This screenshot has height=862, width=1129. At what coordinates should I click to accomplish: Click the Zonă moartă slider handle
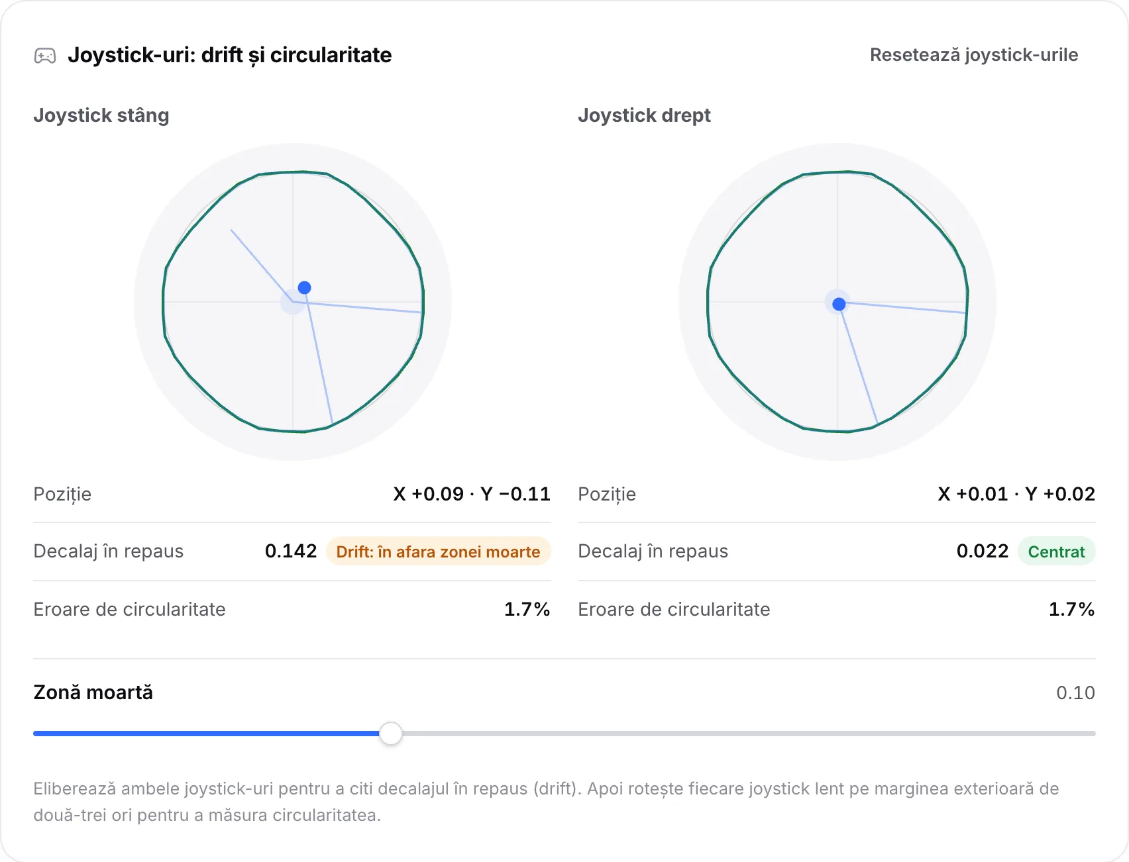tap(391, 734)
